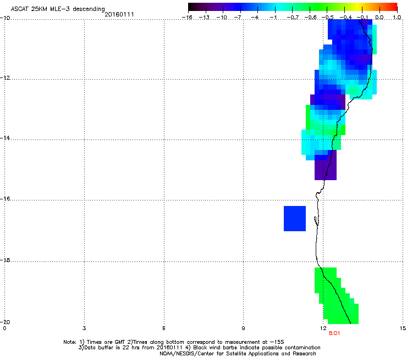407x357 pixels.
Task: Click the note line "3)Data buffer is 22 hrs"
Action: point(199,348)
